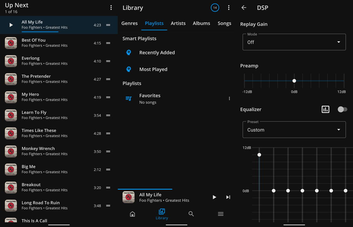
Task: Click the reorder handle for Learn To Fly
Action: pos(108,115)
